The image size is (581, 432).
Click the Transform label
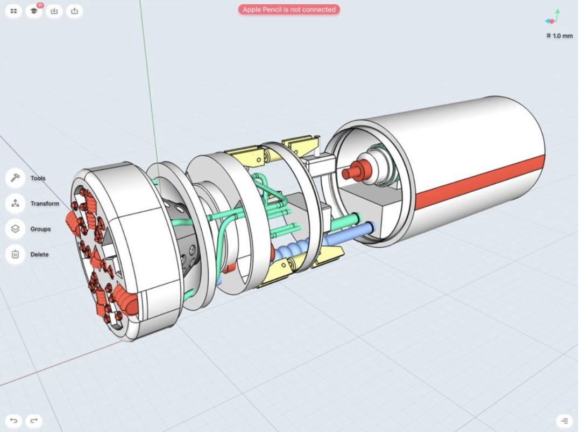(x=45, y=204)
